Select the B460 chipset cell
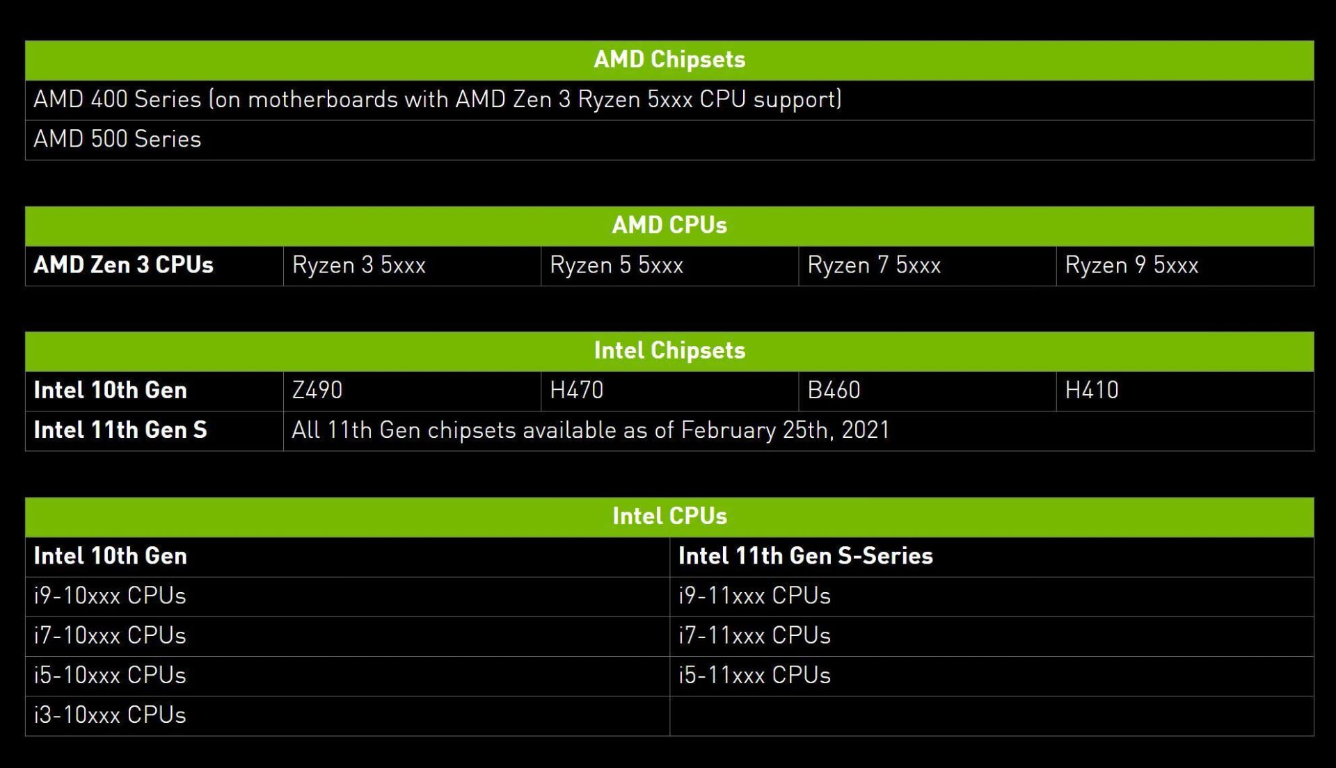This screenshot has height=768, width=1336. (834, 391)
